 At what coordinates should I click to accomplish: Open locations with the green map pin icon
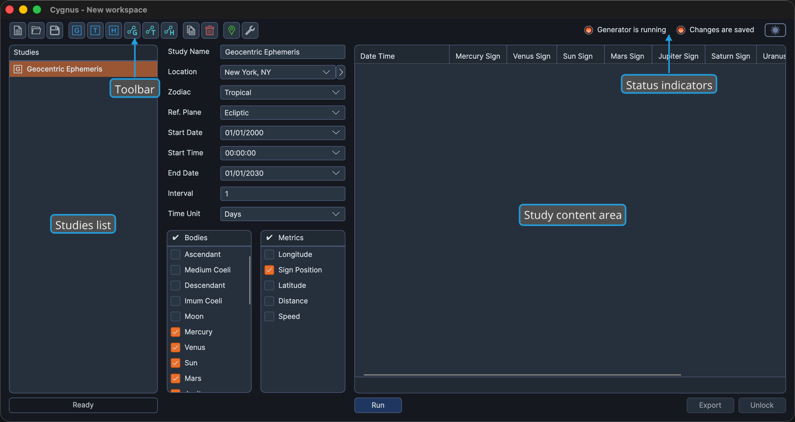[232, 30]
